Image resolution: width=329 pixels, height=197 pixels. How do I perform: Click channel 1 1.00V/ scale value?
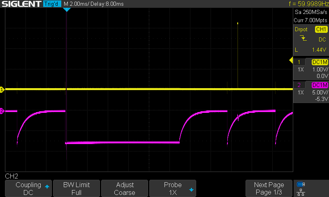[x=320, y=69]
